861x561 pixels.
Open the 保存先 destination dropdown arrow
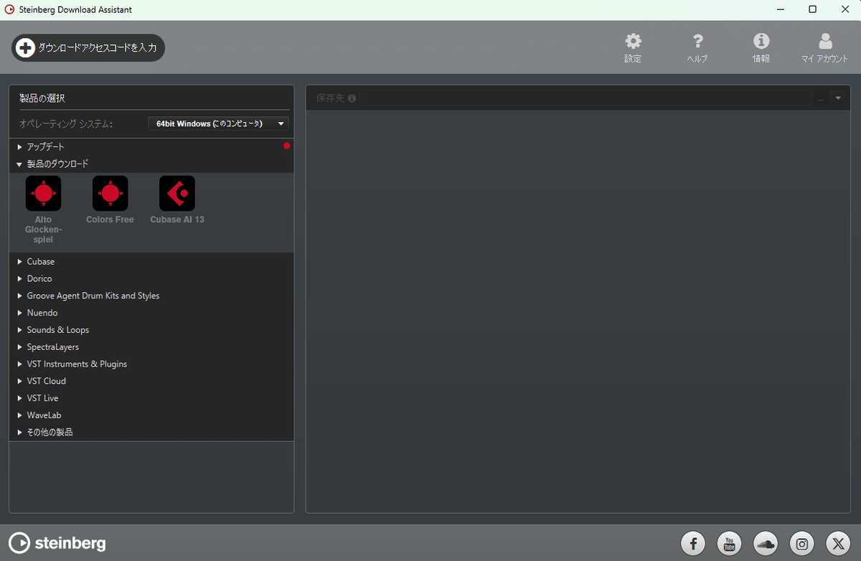pos(839,98)
